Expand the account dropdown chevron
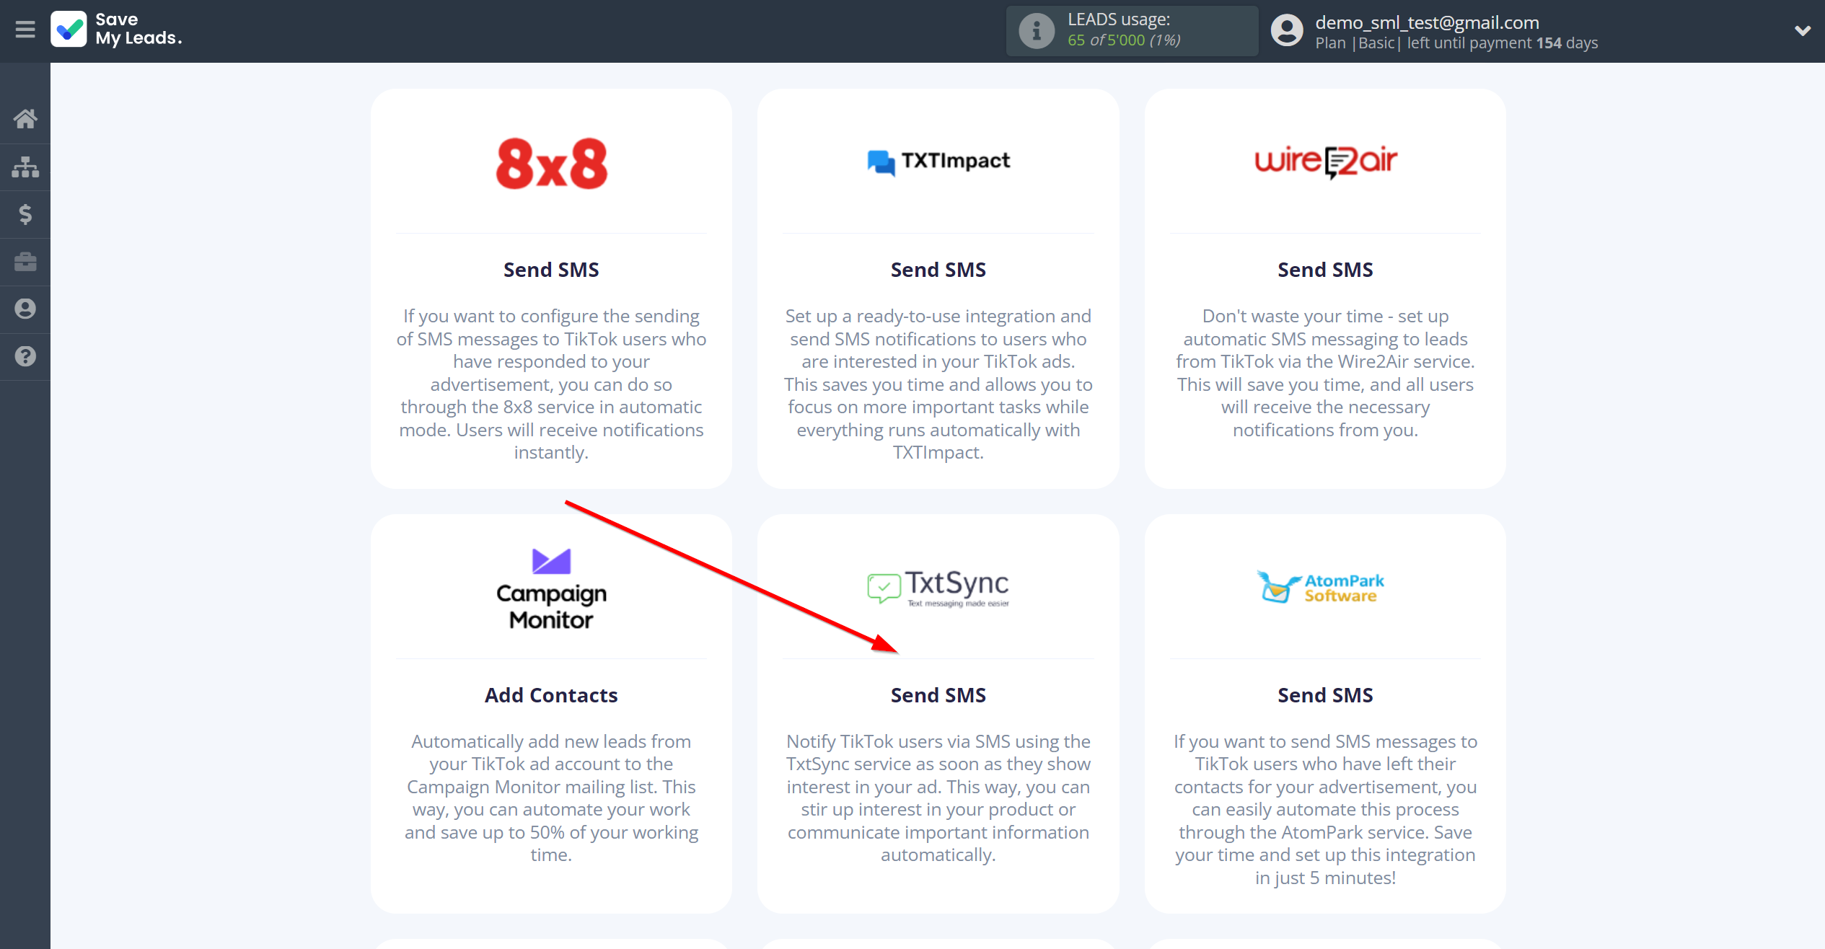 tap(1802, 31)
